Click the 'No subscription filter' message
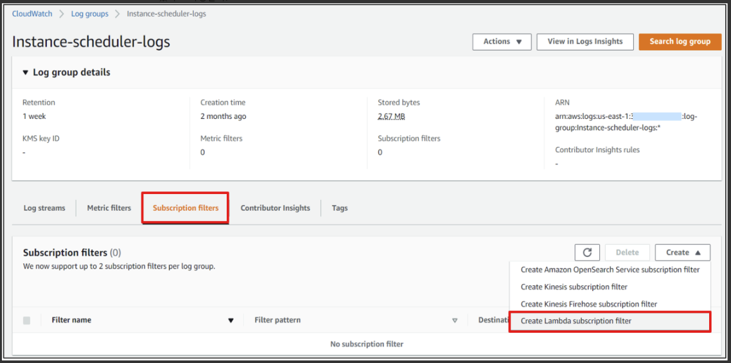The image size is (731, 363). [x=366, y=344]
